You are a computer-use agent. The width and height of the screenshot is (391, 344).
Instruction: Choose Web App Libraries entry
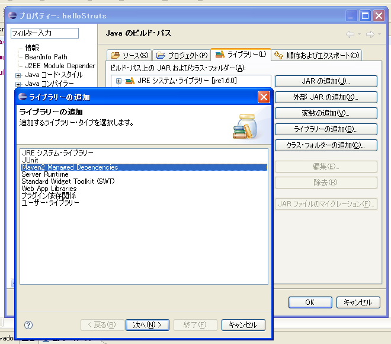coord(49,189)
